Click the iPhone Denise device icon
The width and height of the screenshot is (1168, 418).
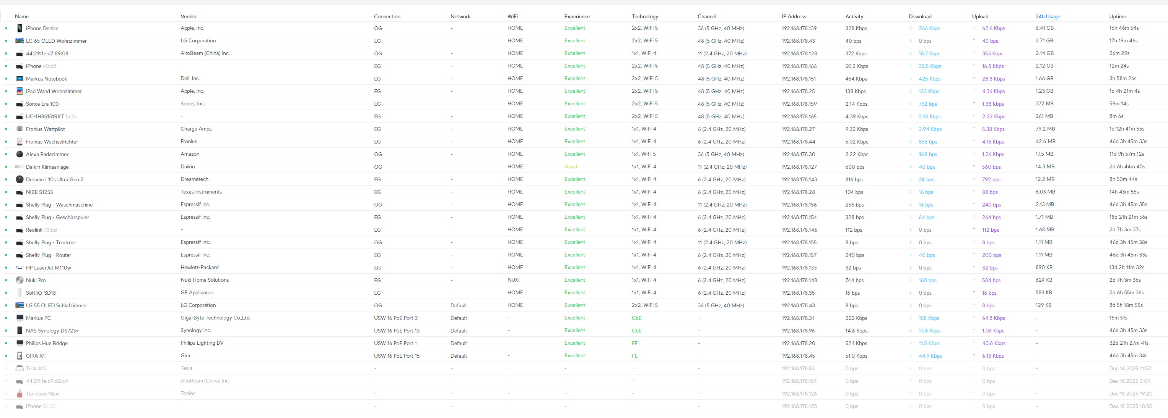click(x=20, y=28)
